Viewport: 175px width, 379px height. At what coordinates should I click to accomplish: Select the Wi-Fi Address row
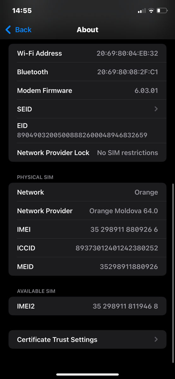tap(87, 53)
